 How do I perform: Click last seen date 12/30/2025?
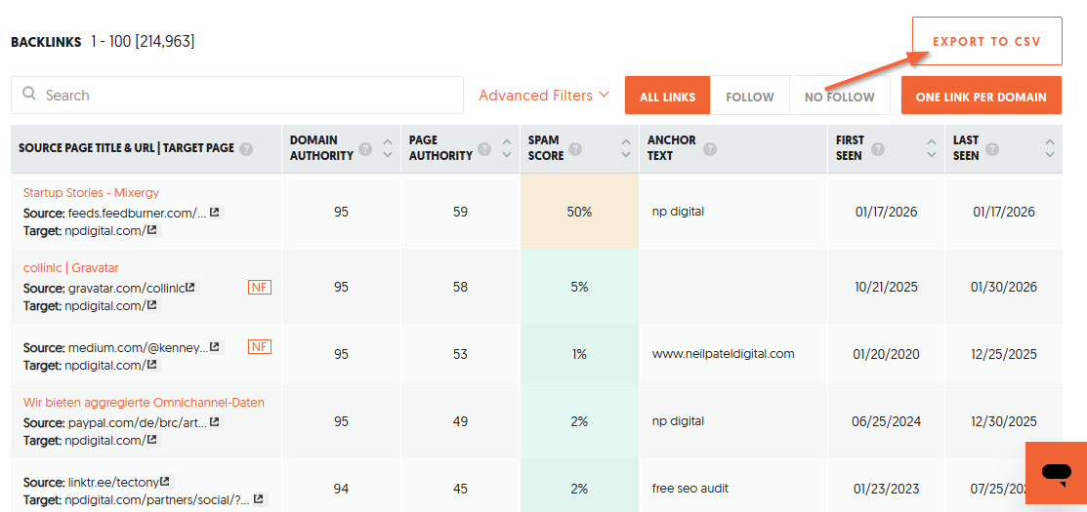tap(1004, 421)
